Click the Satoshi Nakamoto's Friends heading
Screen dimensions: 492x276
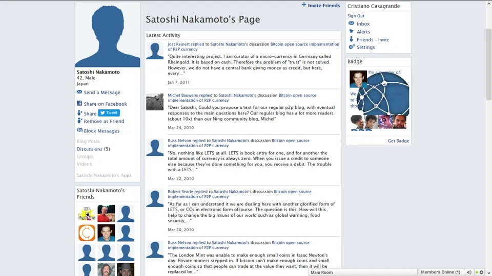pos(100,194)
